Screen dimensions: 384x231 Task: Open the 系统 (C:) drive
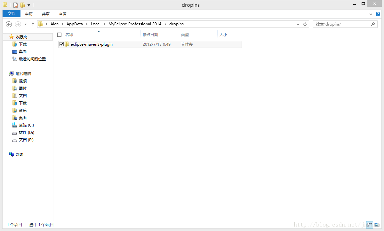click(x=26, y=125)
